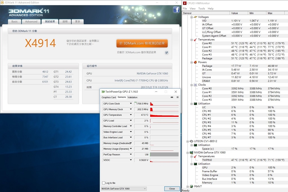Click the CPU Temperatures thermometer icon

coord(195,40)
